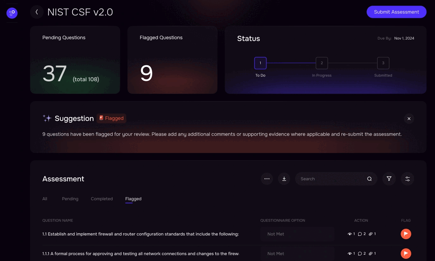435x261 pixels.
Task: Switch to the Completed tab
Action: (102, 199)
